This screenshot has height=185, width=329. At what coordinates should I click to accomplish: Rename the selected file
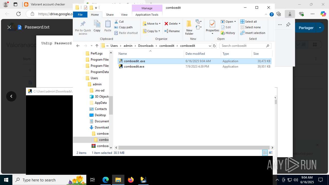(x=172, y=31)
